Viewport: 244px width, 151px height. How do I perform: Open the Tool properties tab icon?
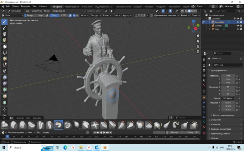[204, 59]
